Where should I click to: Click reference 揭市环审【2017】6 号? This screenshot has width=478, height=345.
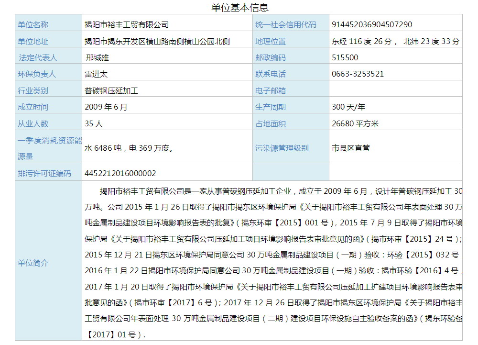pos(173,302)
